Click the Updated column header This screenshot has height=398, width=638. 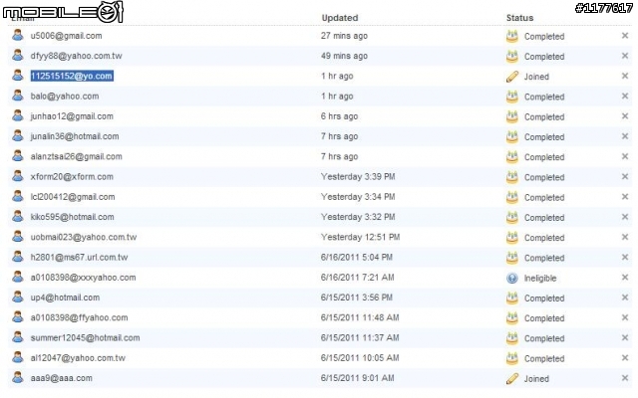coord(340,18)
